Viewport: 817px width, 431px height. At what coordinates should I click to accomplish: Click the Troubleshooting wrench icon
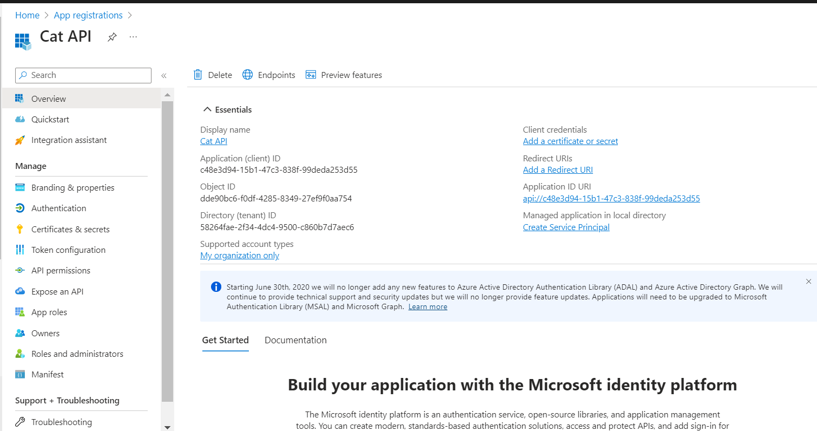tap(20, 422)
